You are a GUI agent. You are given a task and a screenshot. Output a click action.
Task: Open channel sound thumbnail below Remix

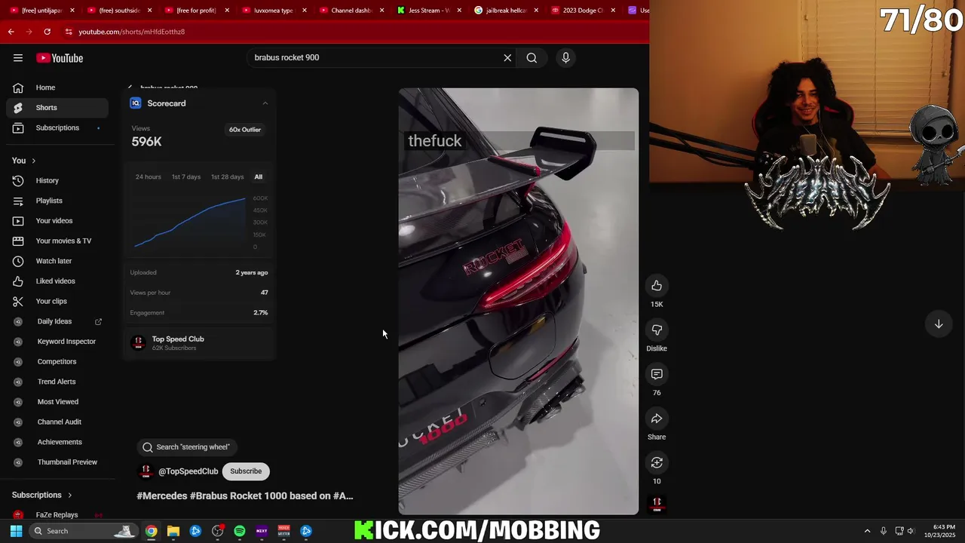[657, 503]
